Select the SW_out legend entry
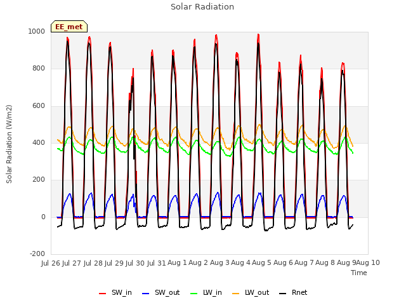The width and height of the screenshot is (406, 305). point(160,292)
